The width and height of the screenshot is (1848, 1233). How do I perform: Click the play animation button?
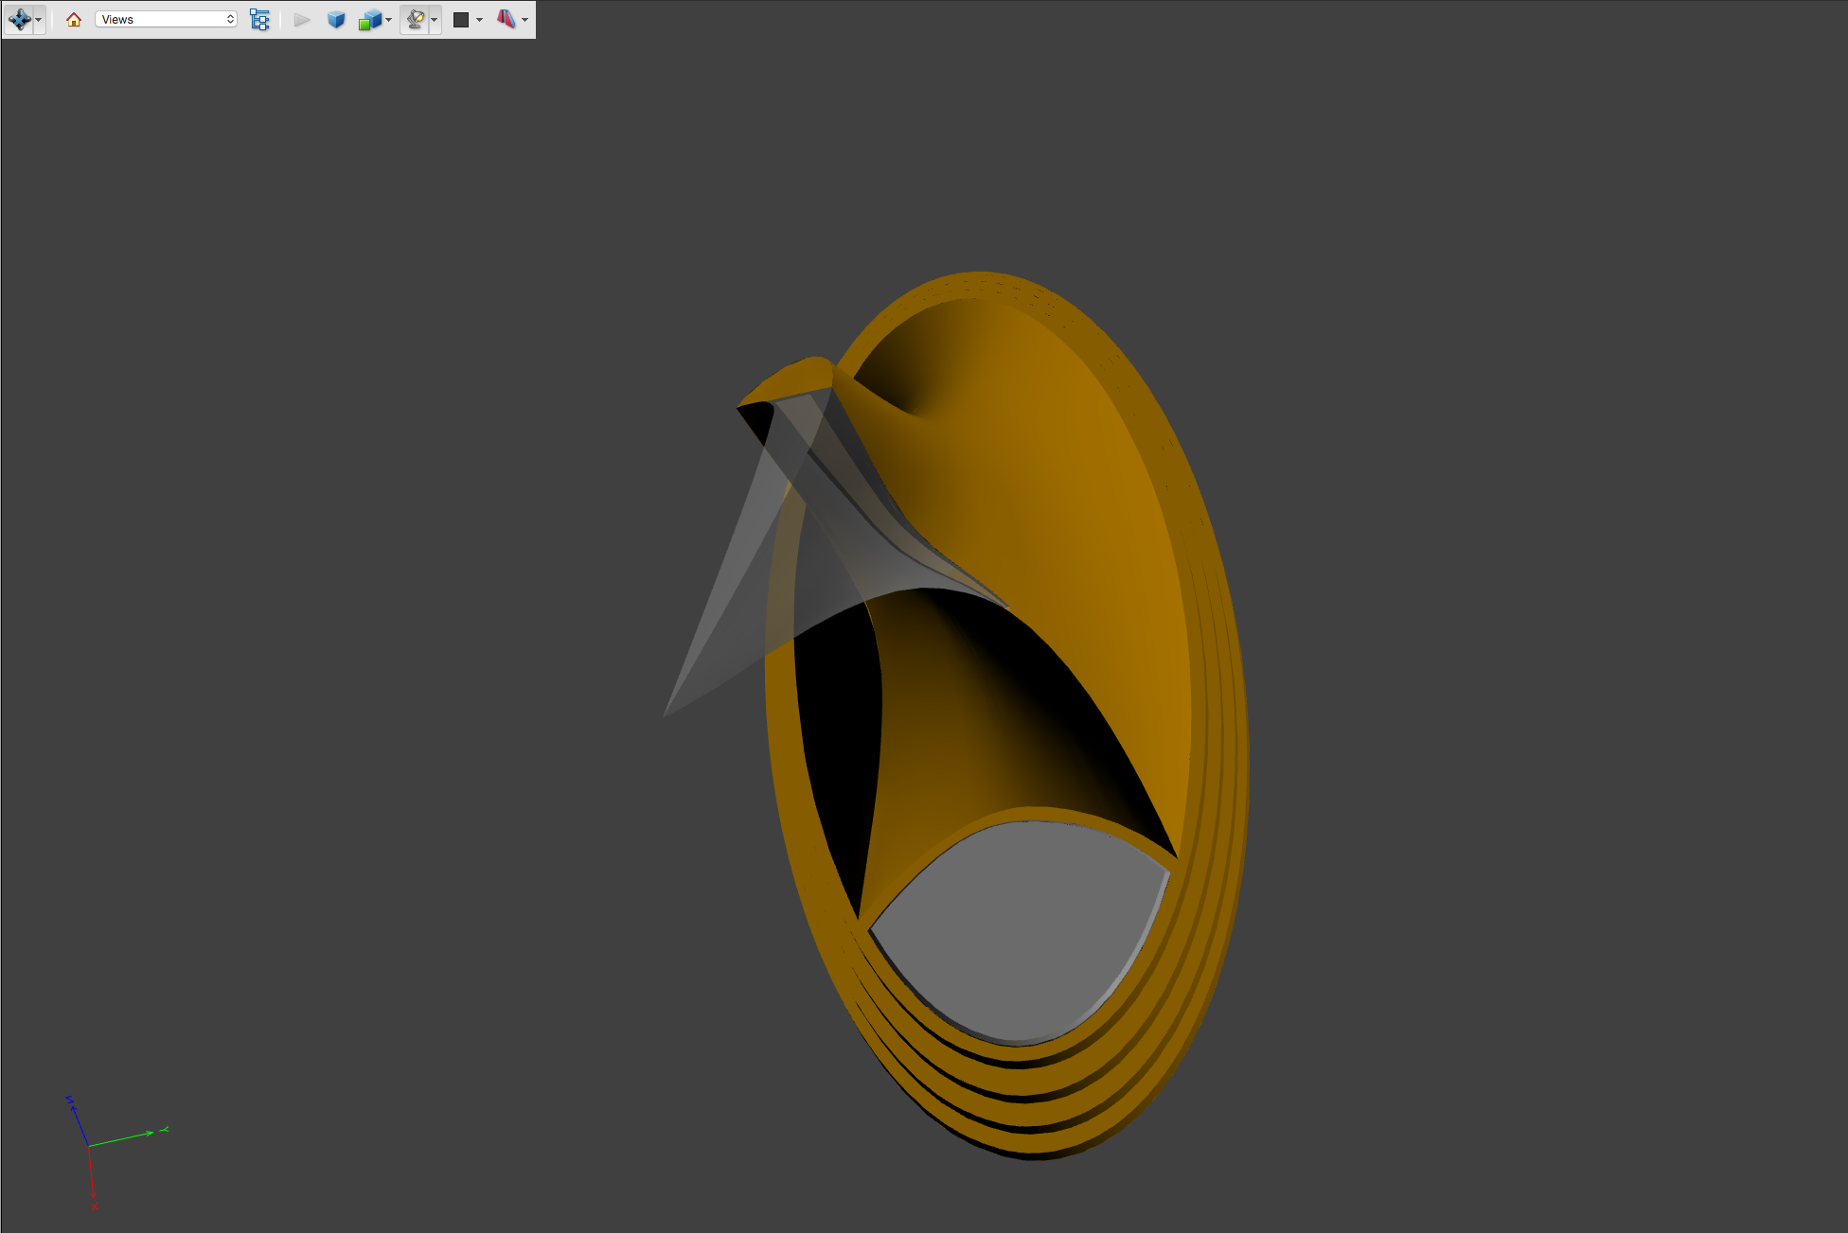(x=302, y=19)
